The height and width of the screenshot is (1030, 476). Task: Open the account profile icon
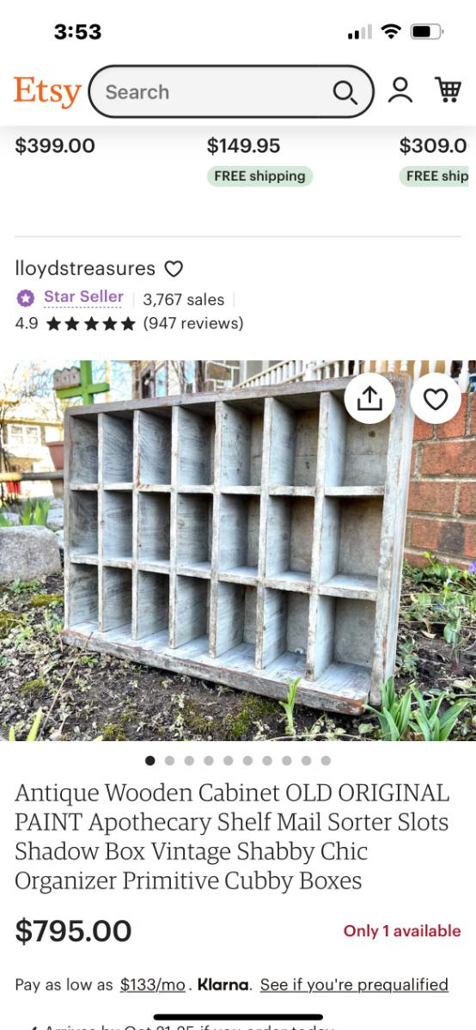pyautogui.click(x=400, y=90)
